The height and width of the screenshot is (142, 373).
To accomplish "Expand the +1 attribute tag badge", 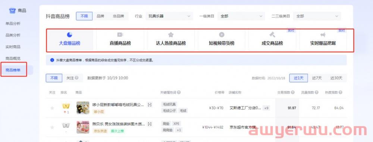I will pos(179,130).
